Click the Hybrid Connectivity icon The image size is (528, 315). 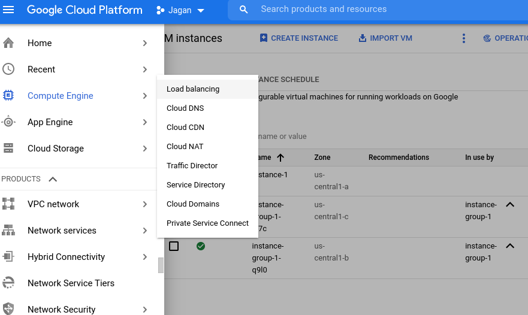point(8,257)
